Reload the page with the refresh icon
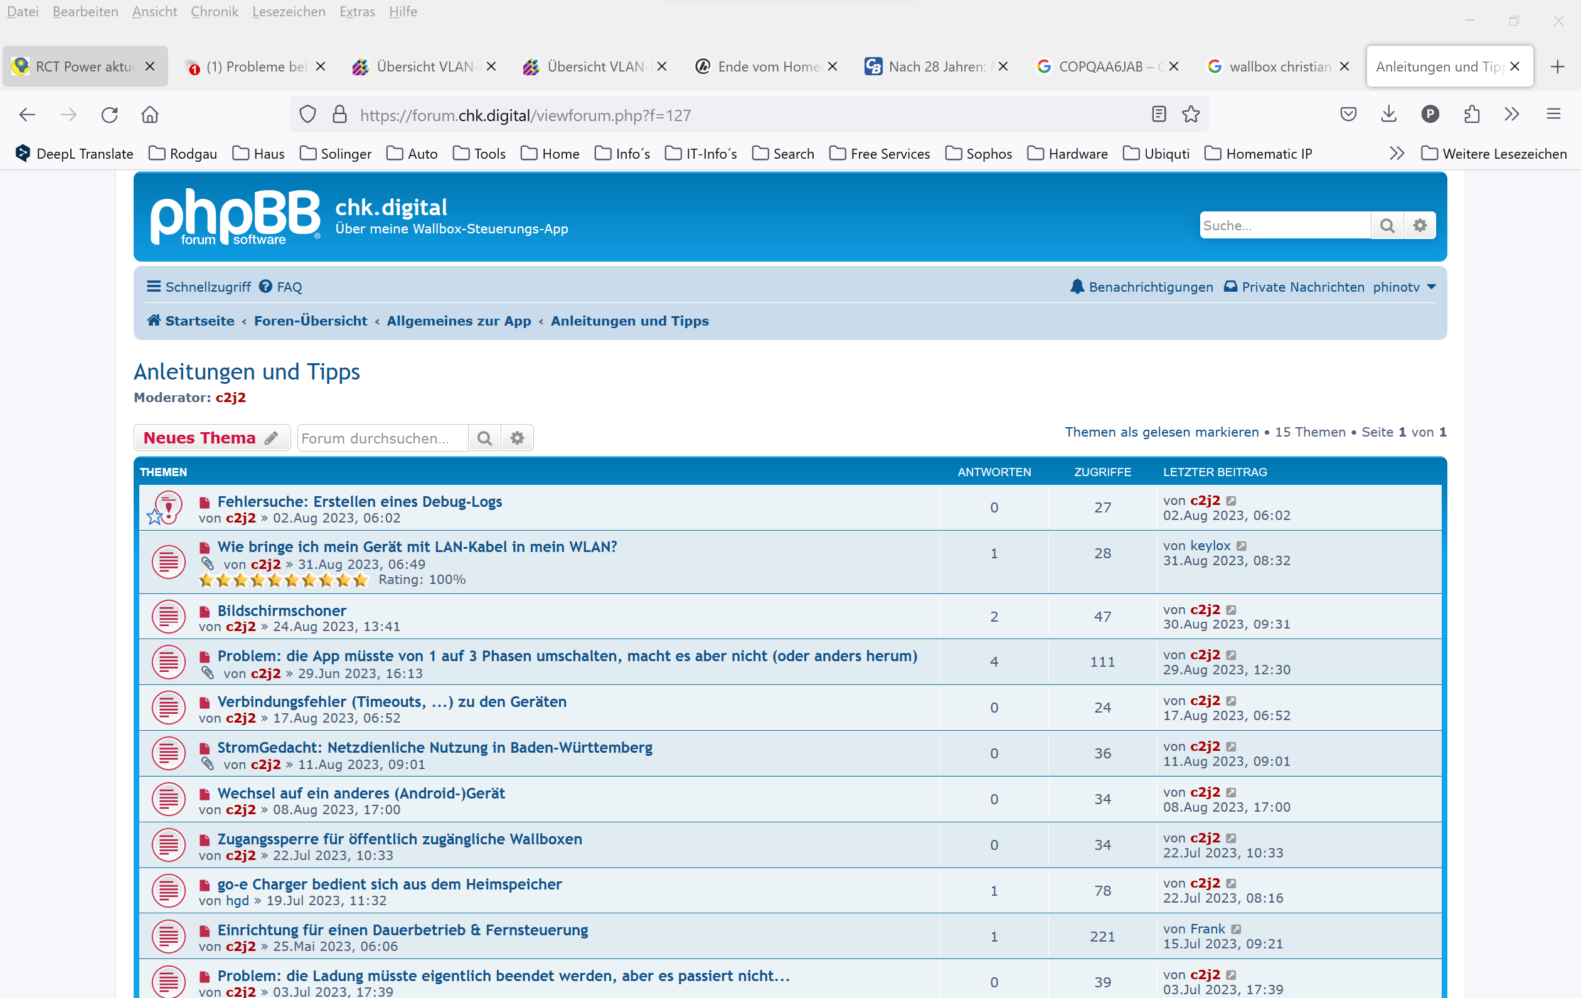This screenshot has width=1581, height=998. click(110, 115)
